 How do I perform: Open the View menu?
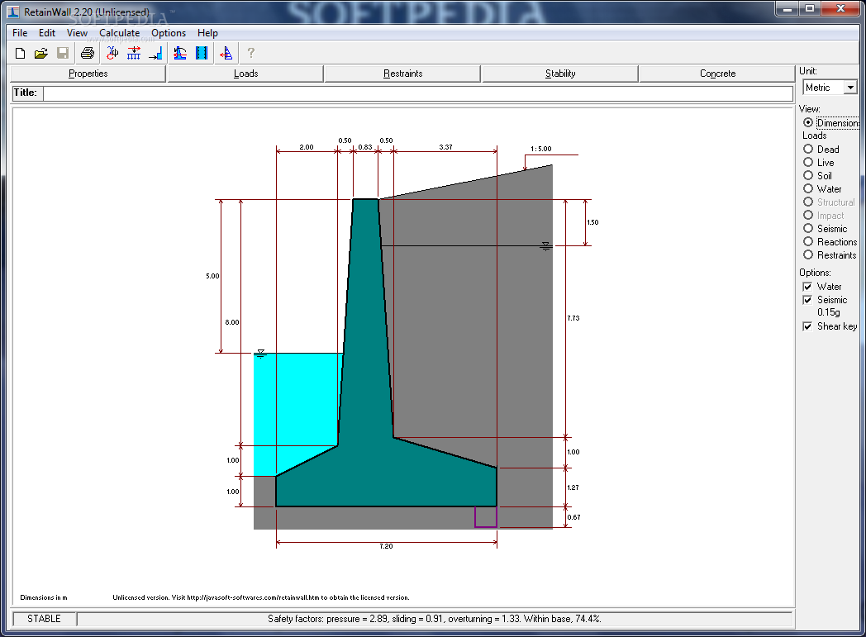click(x=78, y=33)
